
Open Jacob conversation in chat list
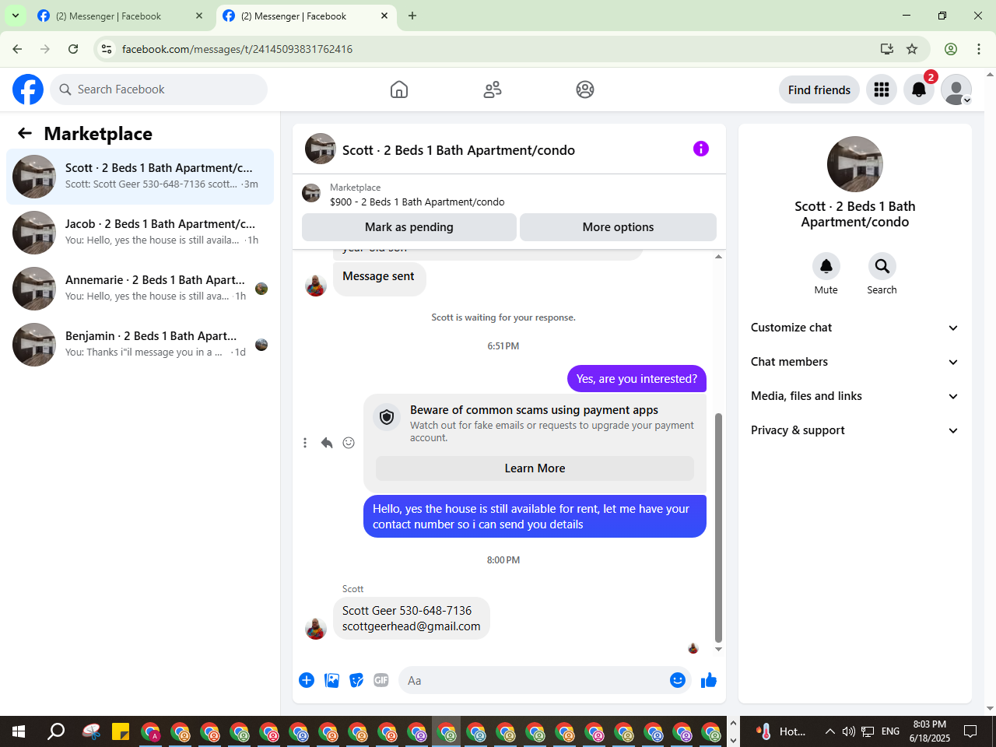click(x=140, y=233)
